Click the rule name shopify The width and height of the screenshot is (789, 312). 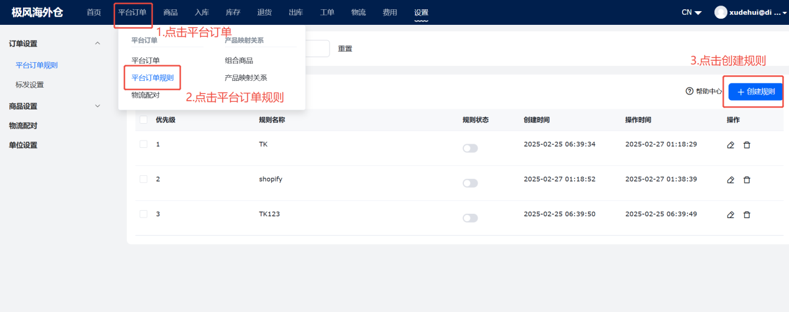coord(270,179)
